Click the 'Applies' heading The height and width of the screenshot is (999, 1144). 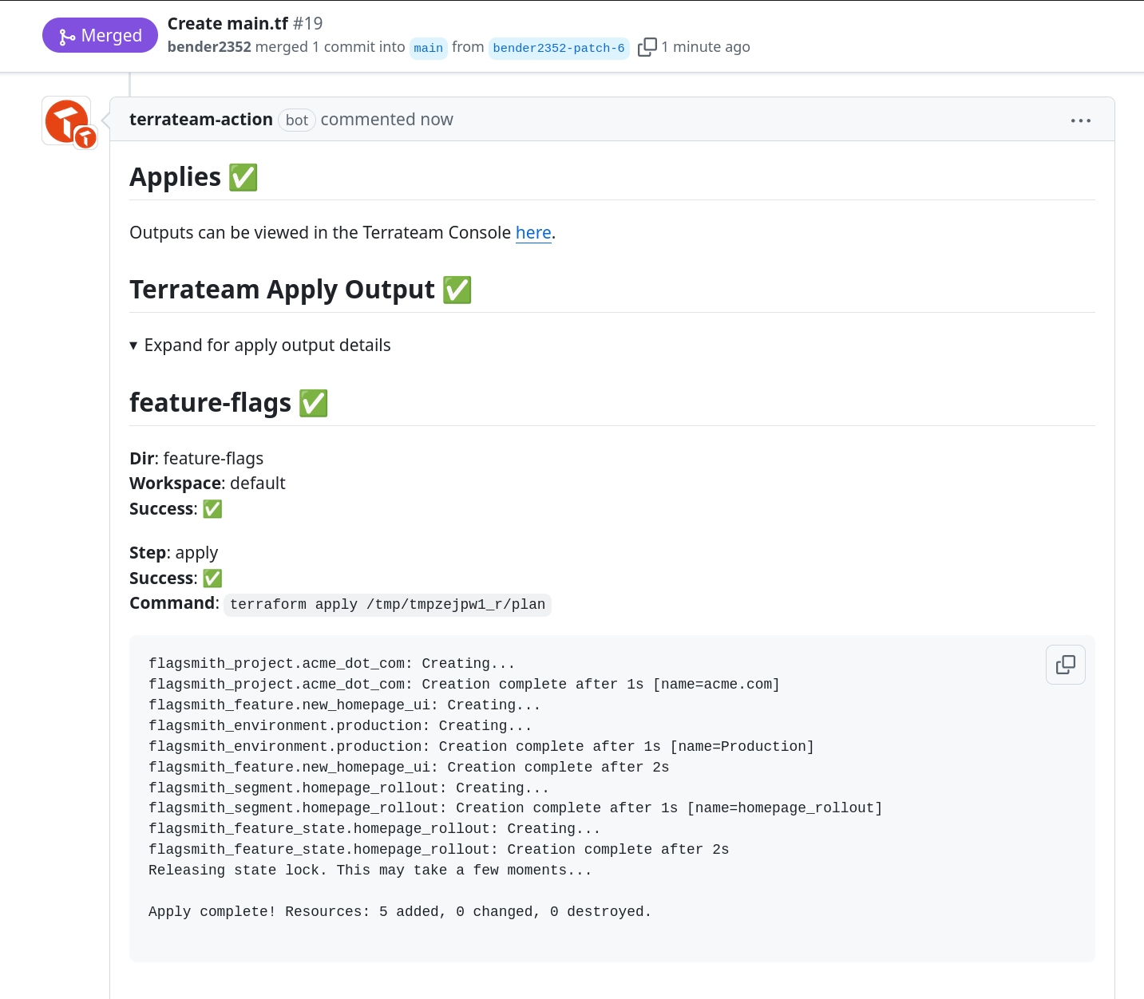(x=193, y=176)
